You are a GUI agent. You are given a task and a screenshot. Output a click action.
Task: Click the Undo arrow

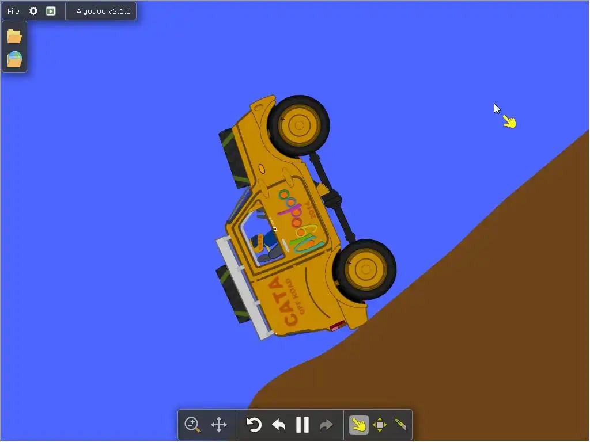(278, 425)
